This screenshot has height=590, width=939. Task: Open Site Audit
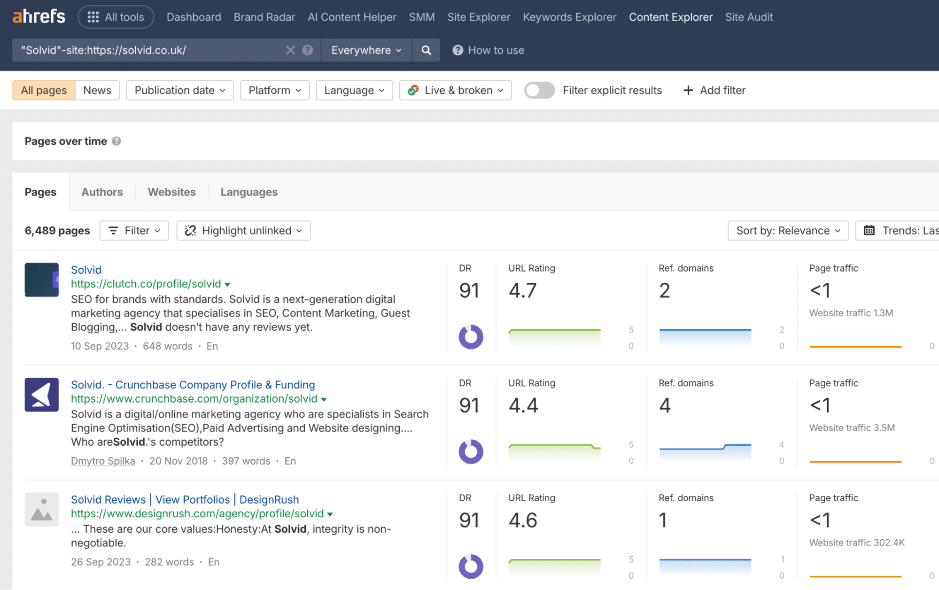749,17
